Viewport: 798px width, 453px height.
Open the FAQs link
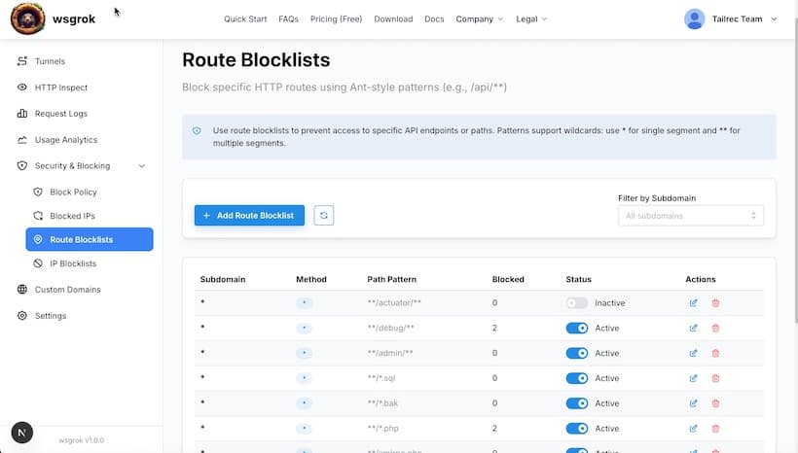click(x=289, y=18)
